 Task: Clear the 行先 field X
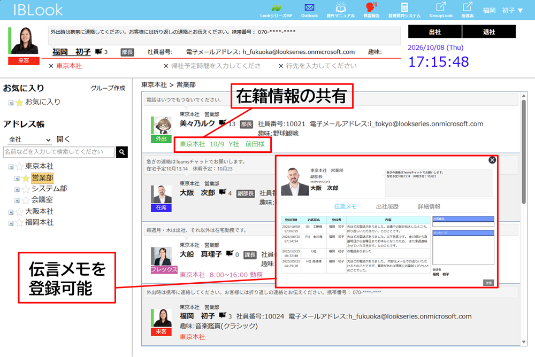pyautogui.click(x=281, y=66)
